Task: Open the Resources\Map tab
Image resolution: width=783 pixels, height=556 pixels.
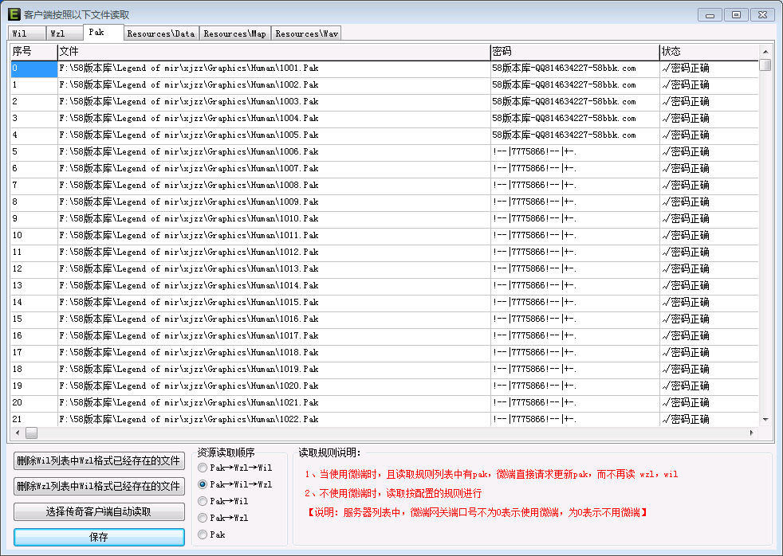Action: pyautogui.click(x=234, y=33)
